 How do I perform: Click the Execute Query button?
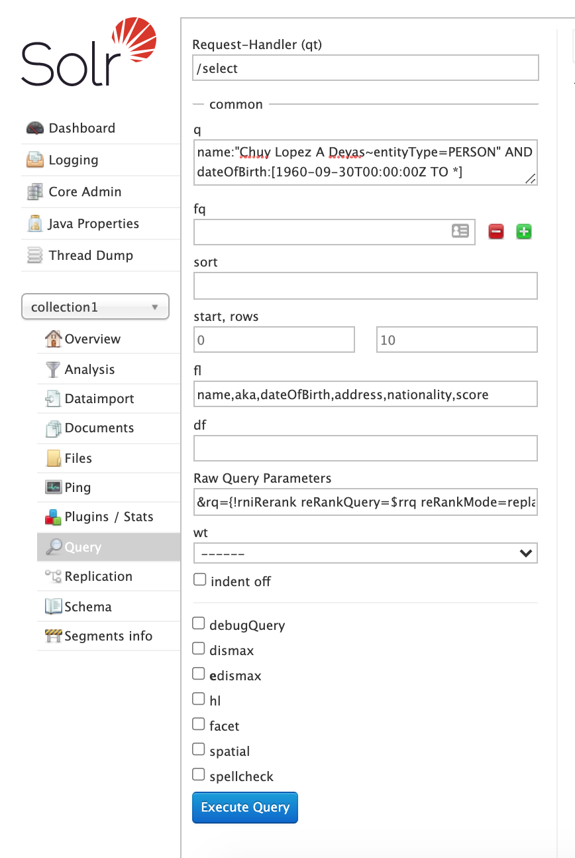[245, 808]
